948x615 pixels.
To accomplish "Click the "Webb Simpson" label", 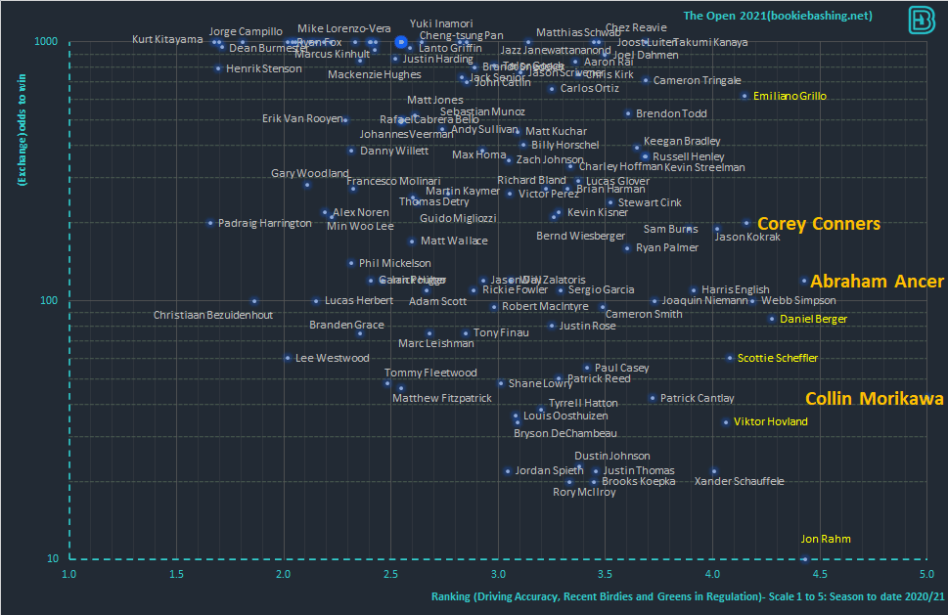I will point(798,300).
